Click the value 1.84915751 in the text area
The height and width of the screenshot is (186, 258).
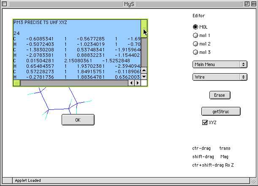[x=91, y=72]
